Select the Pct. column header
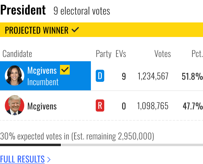The width and height of the screenshot is (203, 164). click(197, 54)
